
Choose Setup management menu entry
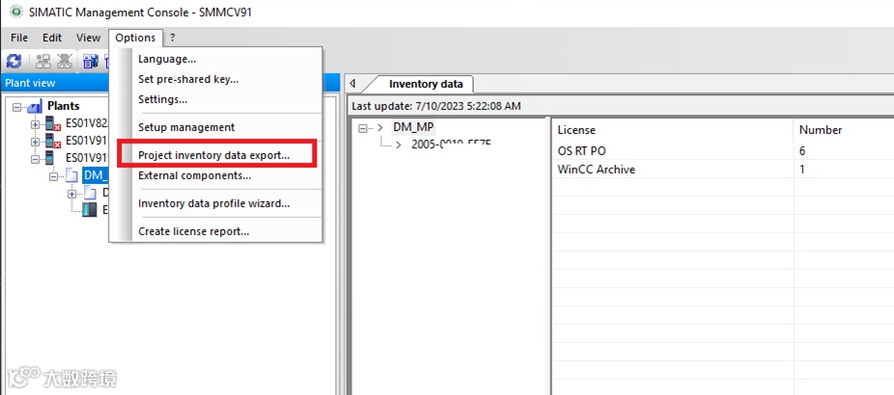186,127
